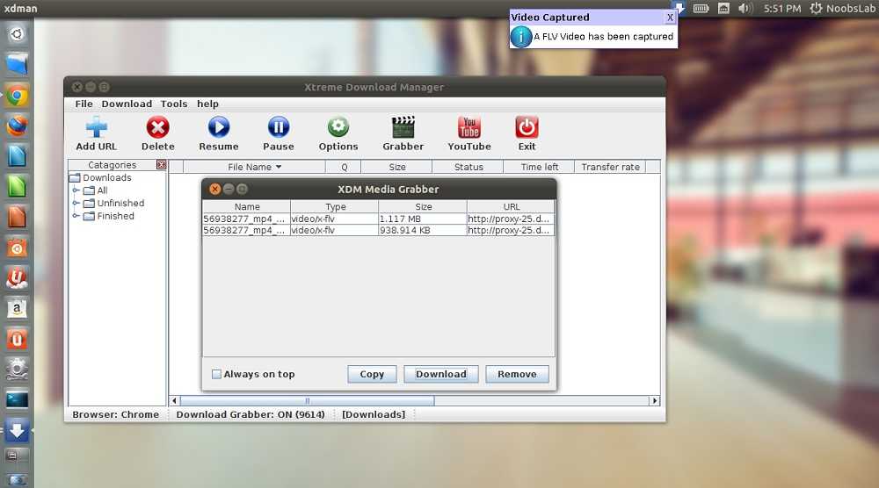Open the Download menu
879x488 pixels.
[127, 104]
